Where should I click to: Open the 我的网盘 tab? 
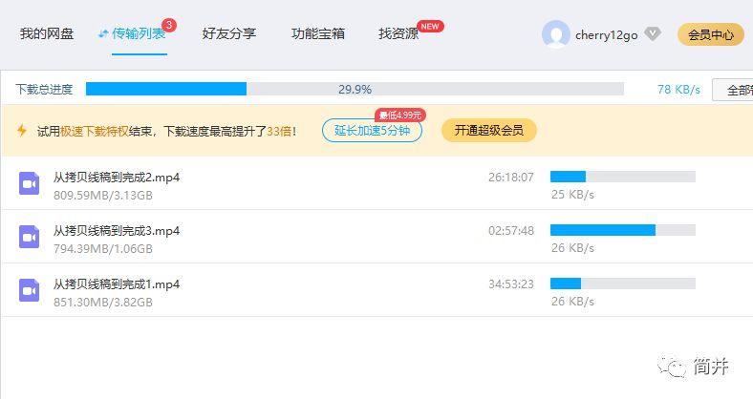point(47,34)
